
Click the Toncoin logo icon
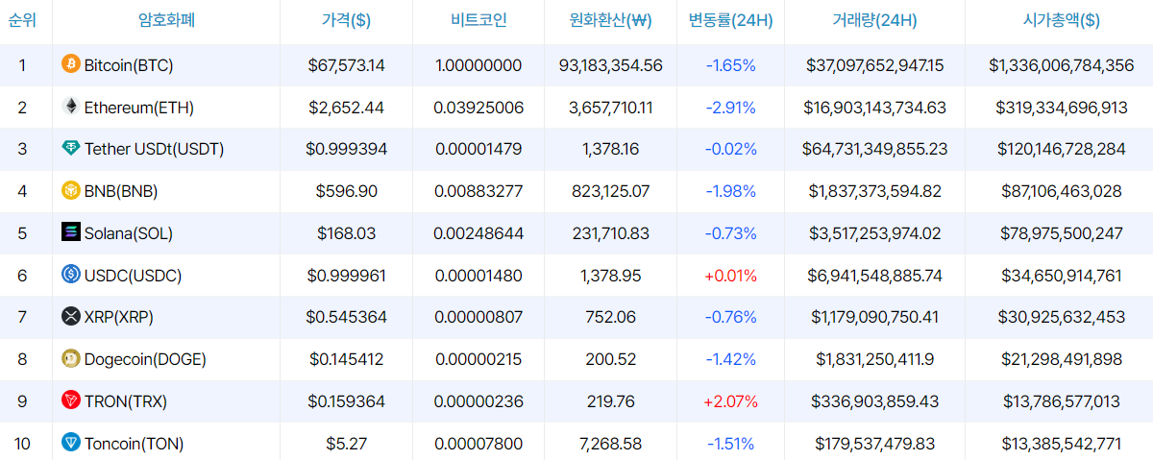[x=70, y=443]
